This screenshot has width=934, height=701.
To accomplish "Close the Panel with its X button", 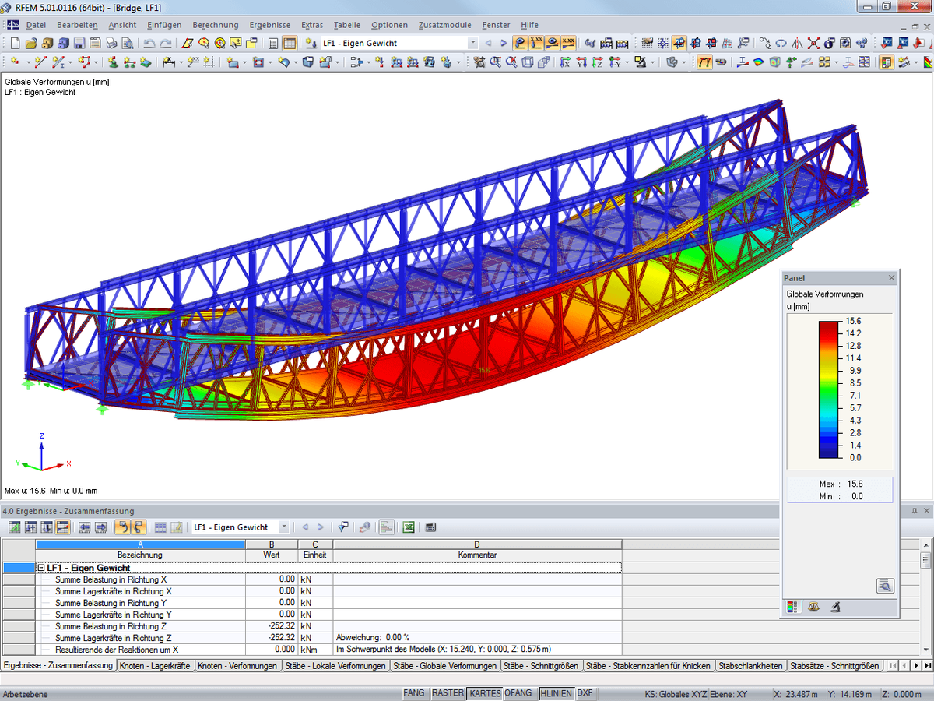I will point(891,278).
